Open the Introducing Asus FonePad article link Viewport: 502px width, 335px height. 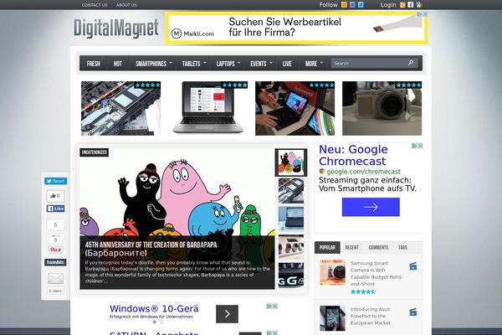point(371,316)
